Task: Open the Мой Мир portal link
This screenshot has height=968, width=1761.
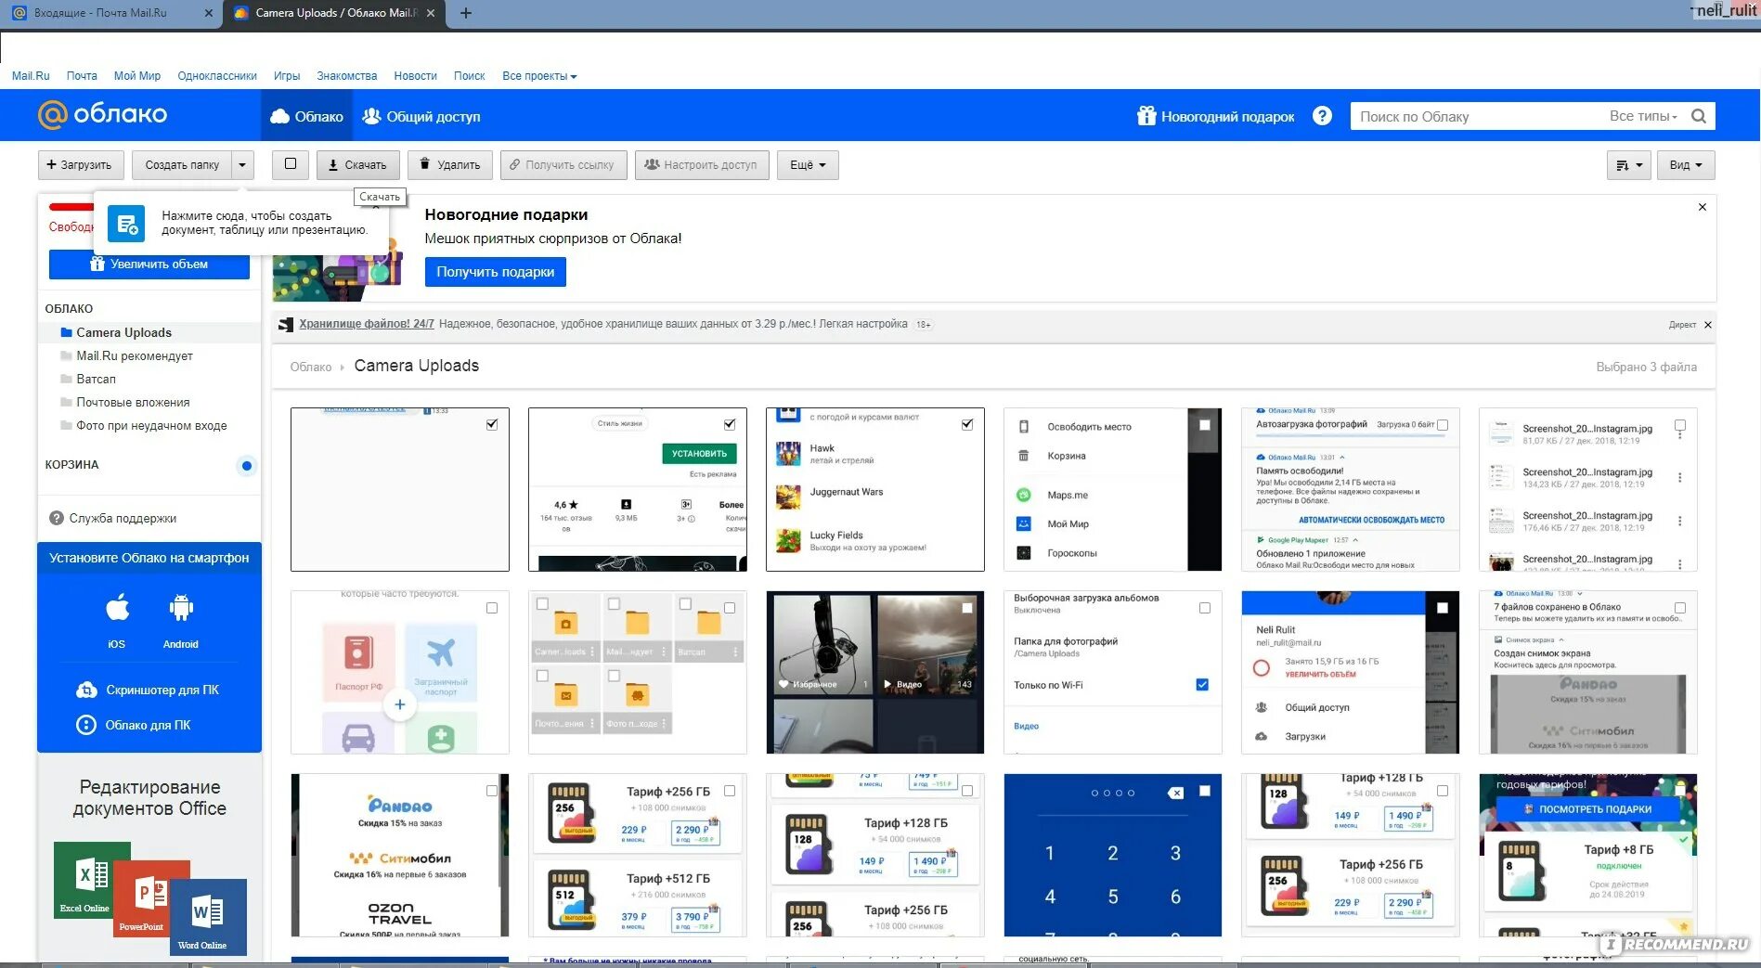Action: pyautogui.click(x=137, y=76)
